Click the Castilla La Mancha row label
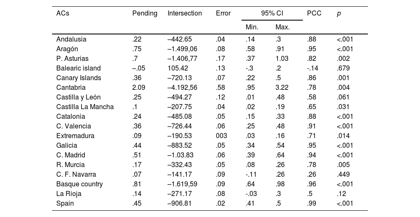The image size is (420, 217). [x=85, y=107]
